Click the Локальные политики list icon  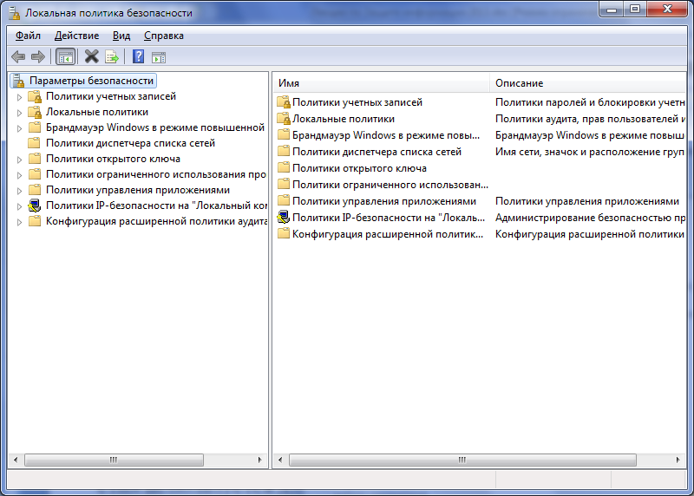pos(284,119)
